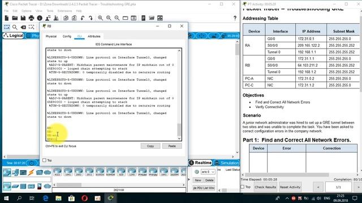Switch to Physical tab in RB window
Viewport: 362px width, 203px height.
[51, 36]
